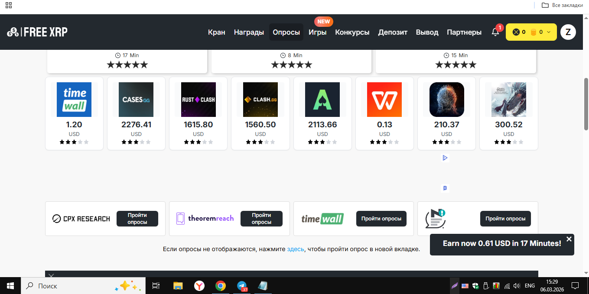Open Task View in taskbar
Viewport: 589px width, 294px height.
tap(156, 286)
